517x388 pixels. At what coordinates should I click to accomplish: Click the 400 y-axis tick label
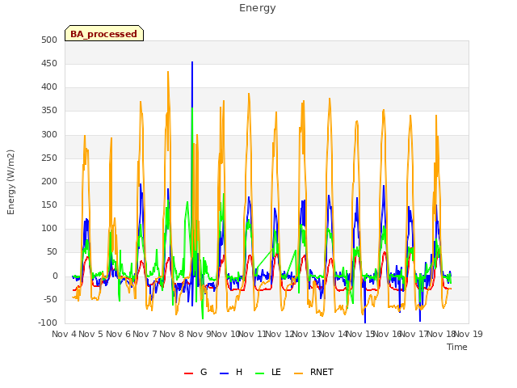point(49,87)
